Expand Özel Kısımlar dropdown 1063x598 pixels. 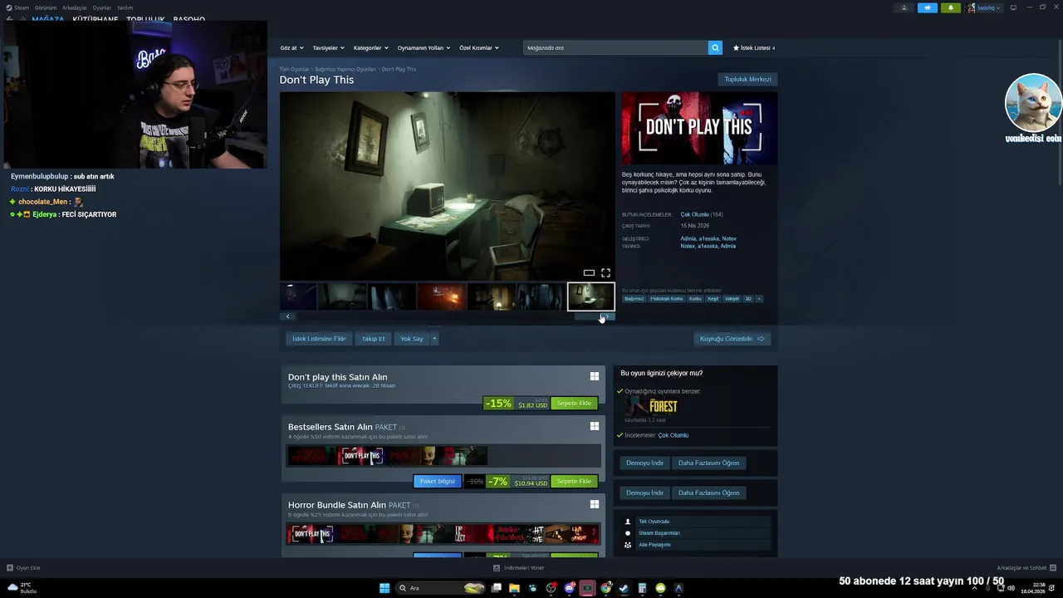479,48
